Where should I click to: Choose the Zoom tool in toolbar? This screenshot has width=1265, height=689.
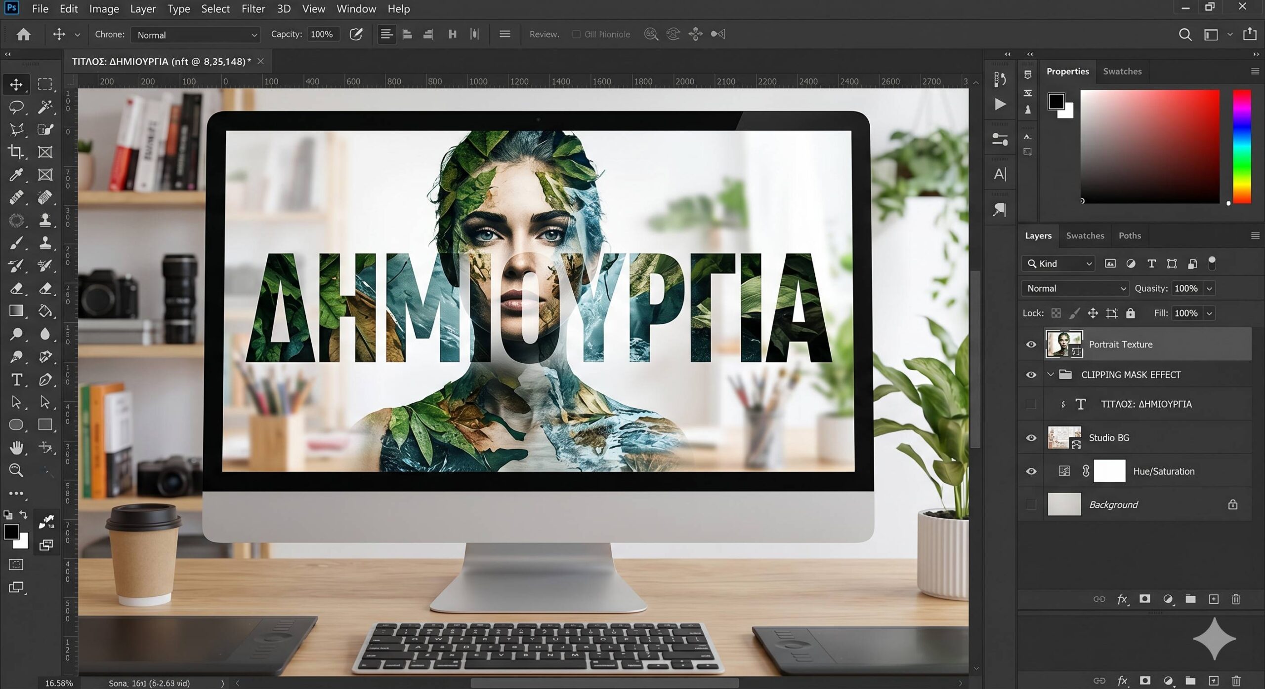coord(16,470)
